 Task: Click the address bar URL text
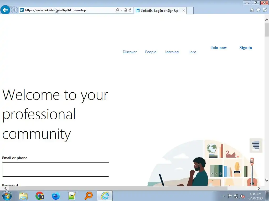click(55, 10)
